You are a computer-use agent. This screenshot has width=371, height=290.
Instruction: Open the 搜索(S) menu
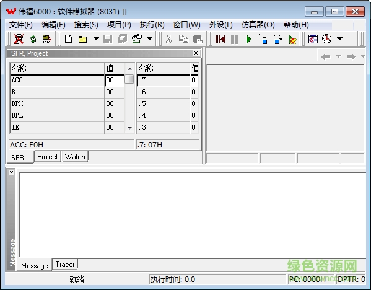[86, 25]
